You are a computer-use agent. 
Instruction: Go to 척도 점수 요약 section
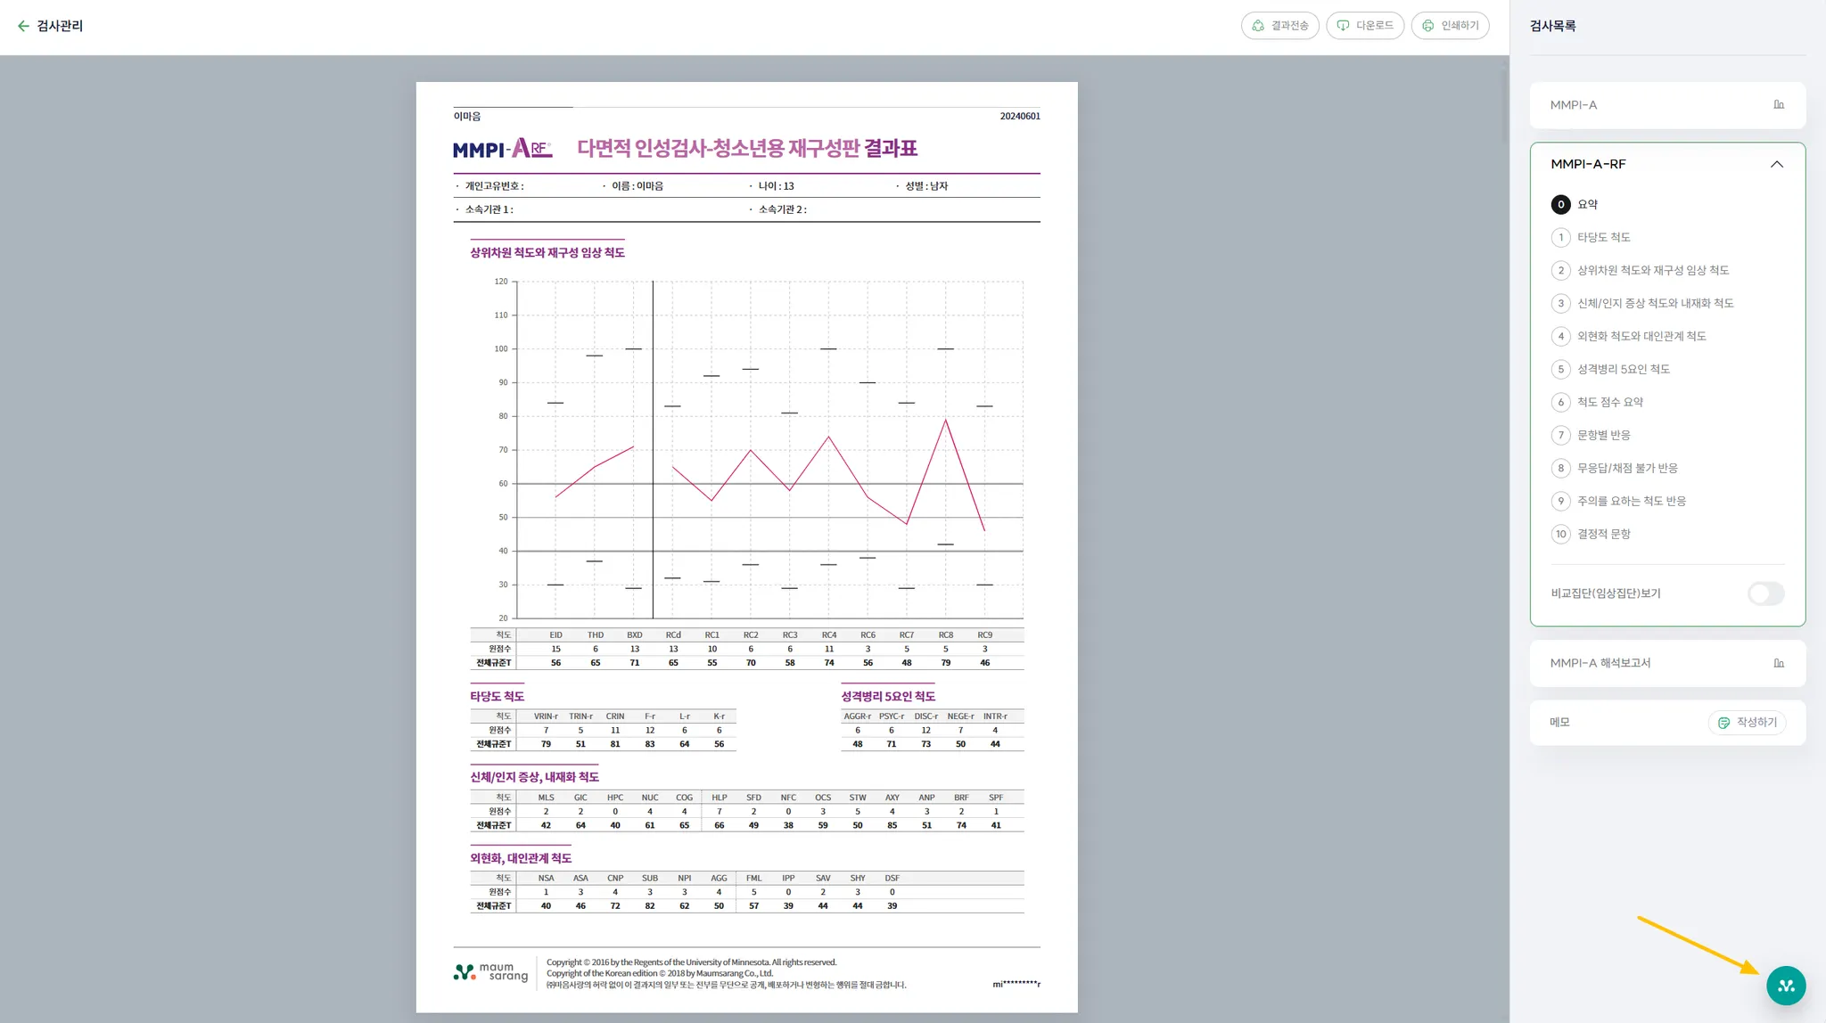click(1609, 402)
